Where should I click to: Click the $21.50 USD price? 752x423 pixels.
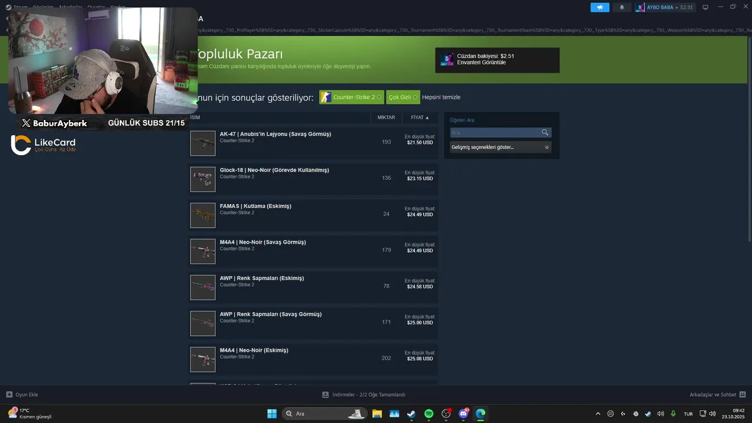pos(419,143)
